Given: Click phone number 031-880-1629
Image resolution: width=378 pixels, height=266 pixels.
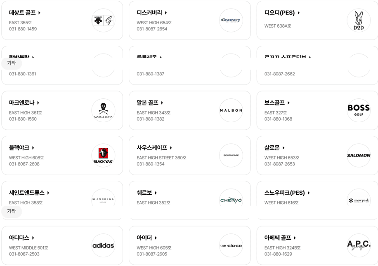Looking at the screenshot, I should click(278, 254).
